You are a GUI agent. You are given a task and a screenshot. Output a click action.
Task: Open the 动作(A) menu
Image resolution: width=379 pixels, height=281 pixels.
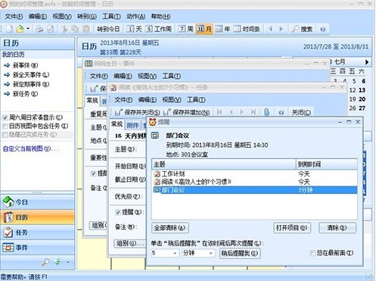135,17
